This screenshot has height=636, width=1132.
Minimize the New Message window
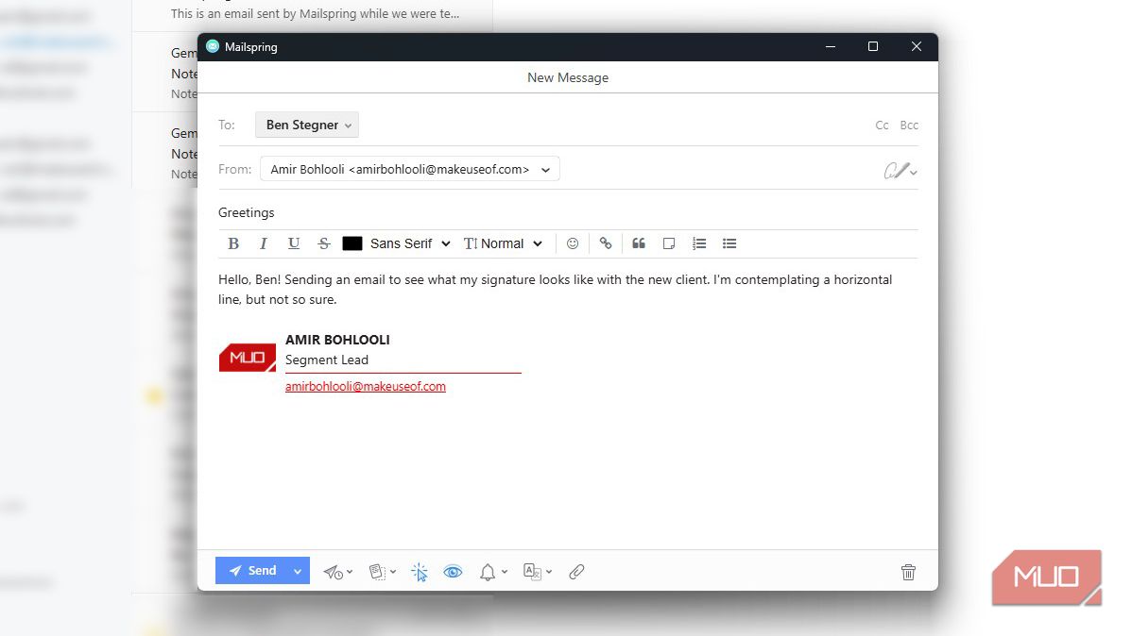(x=831, y=46)
